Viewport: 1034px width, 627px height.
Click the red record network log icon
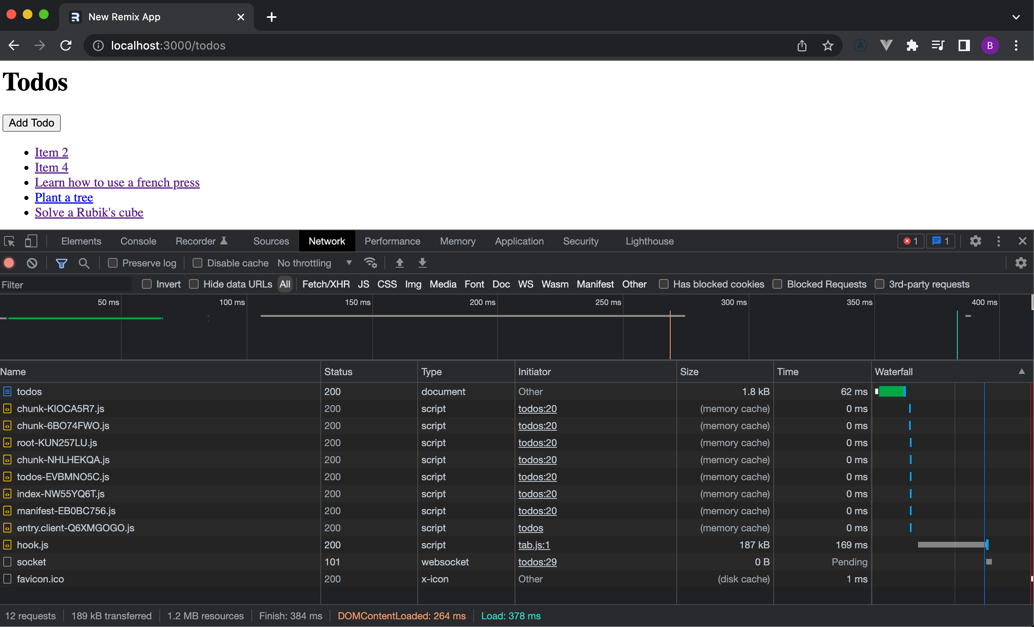coord(9,263)
